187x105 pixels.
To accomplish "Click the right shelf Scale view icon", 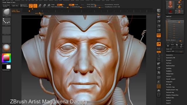I will point(159,69).
